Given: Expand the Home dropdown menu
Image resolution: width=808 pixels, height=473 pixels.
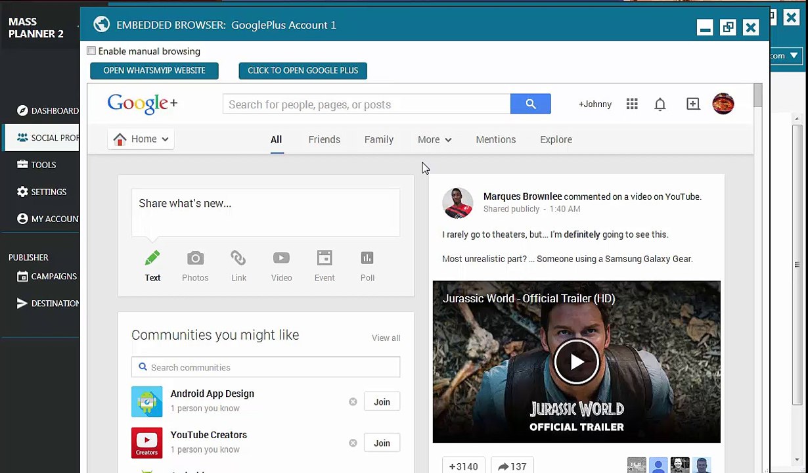Looking at the screenshot, I should pyautogui.click(x=141, y=139).
